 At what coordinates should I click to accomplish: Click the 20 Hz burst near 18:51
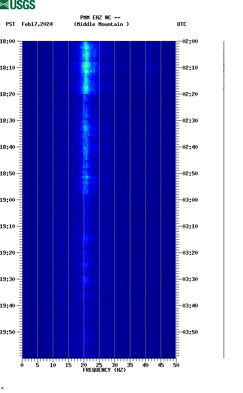(x=86, y=177)
